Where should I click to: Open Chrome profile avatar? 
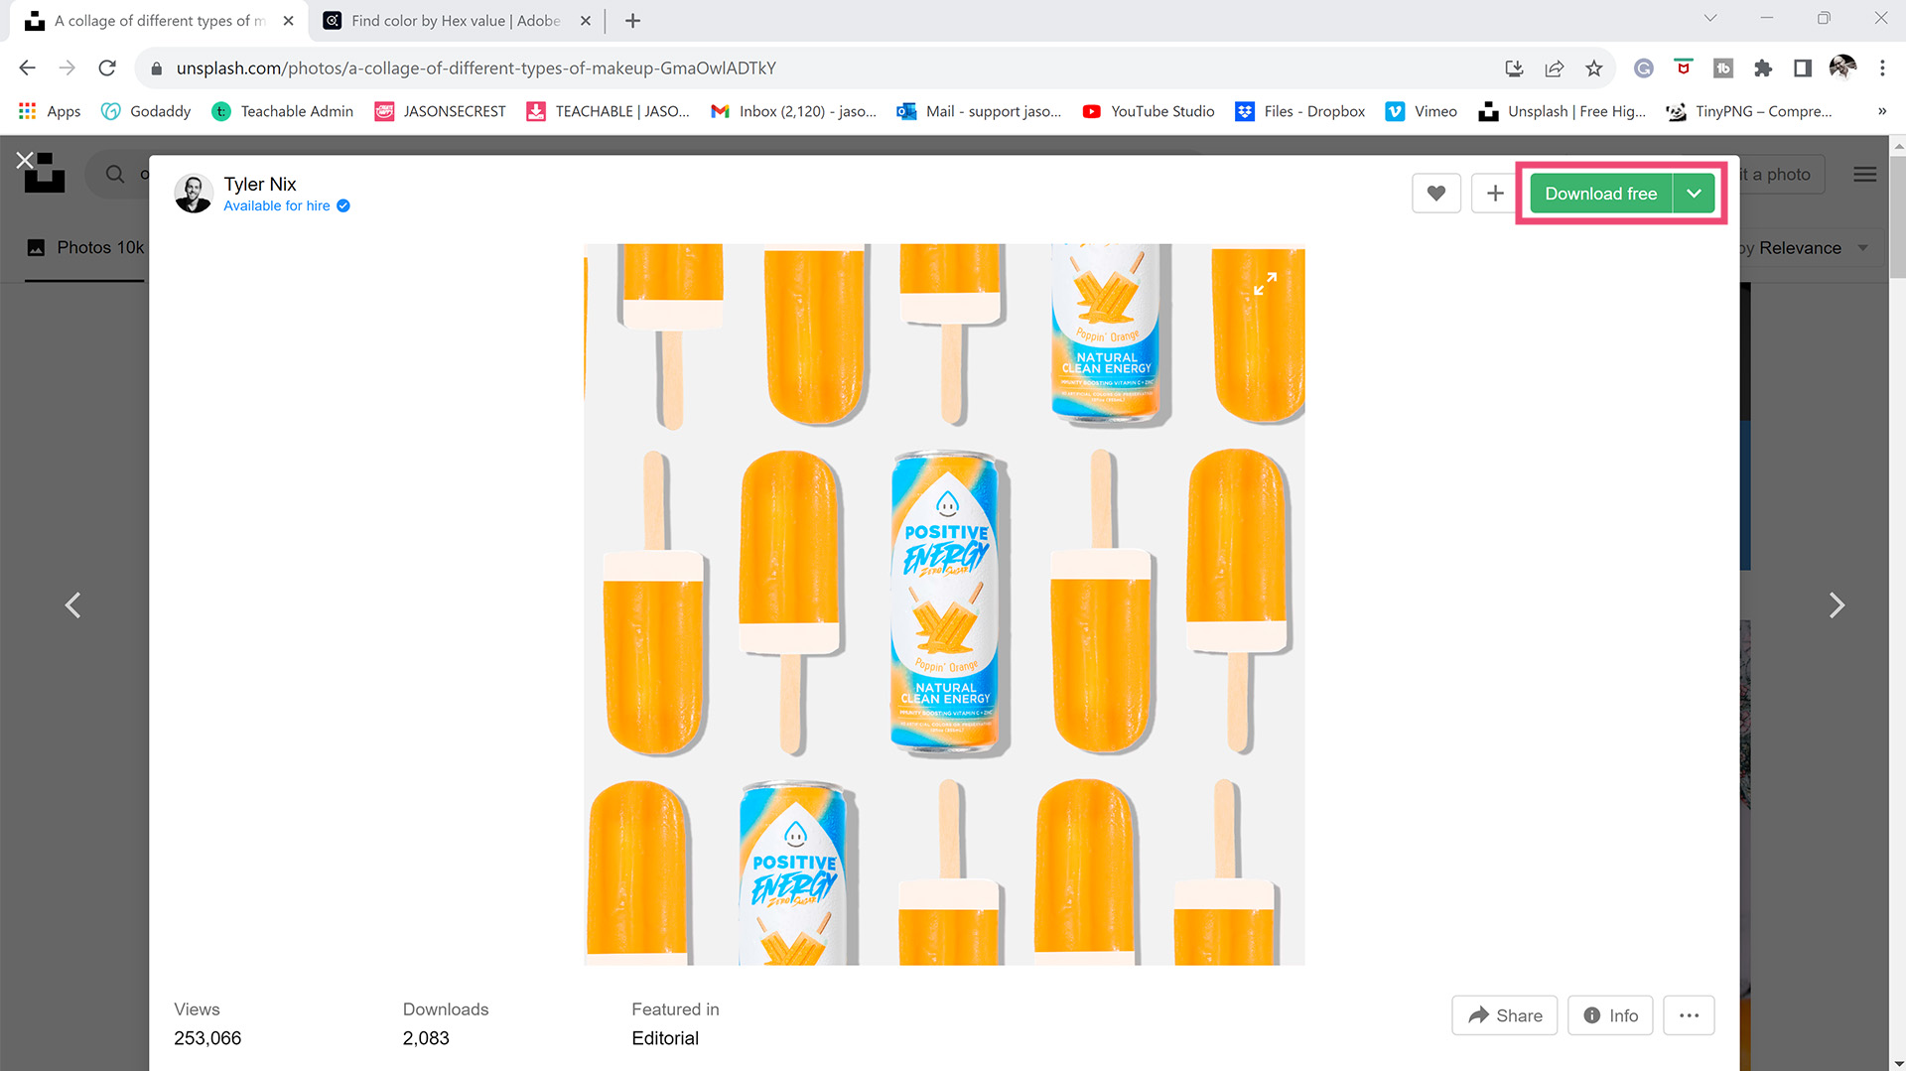(x=1842, y=67)
